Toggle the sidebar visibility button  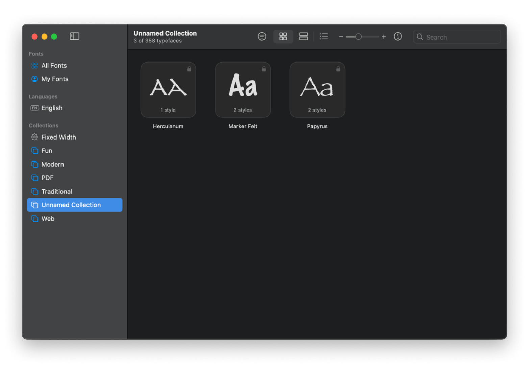(74, 36)
